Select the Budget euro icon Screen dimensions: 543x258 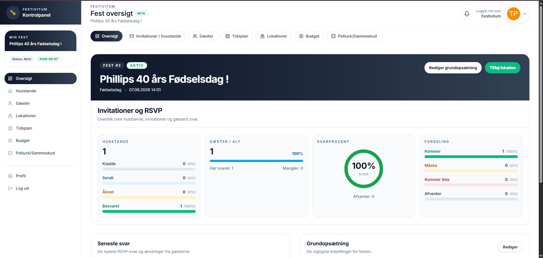point(10,141)
